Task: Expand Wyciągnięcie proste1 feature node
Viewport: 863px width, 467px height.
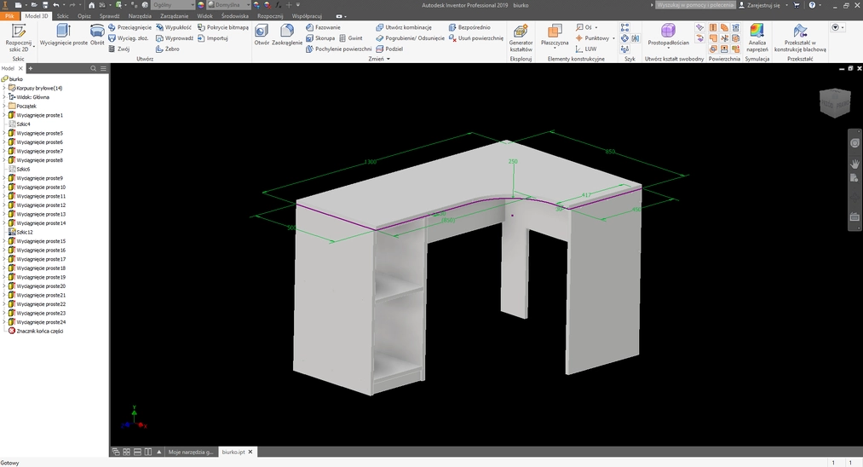Action: (x=4, y=115)
